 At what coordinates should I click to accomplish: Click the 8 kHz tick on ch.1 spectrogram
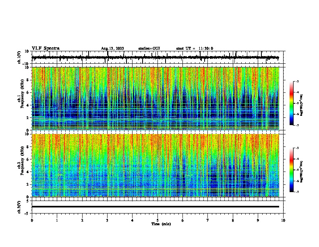tap(27, 80)
